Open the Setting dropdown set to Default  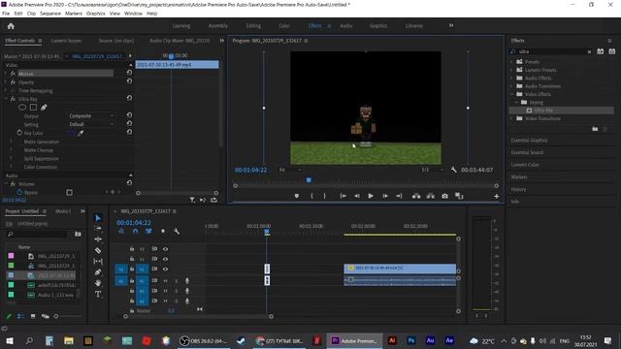(x=91, y=124)
